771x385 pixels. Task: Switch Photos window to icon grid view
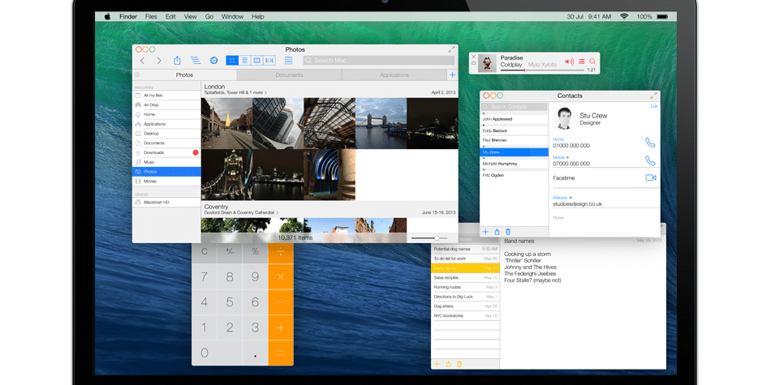[231, 61]
